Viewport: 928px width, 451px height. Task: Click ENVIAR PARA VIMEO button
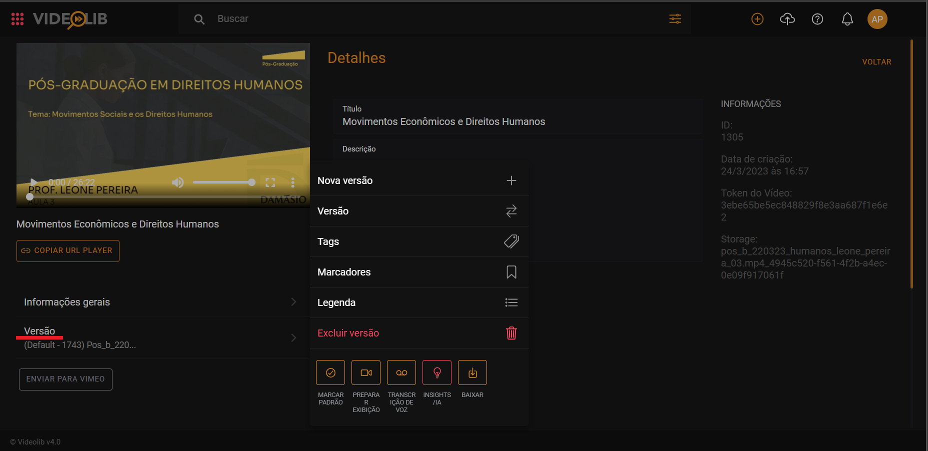65,379
